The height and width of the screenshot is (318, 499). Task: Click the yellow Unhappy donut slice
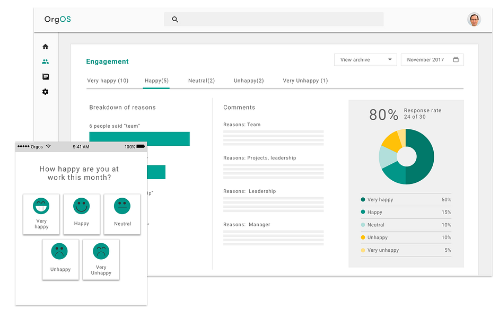(391, 142)
